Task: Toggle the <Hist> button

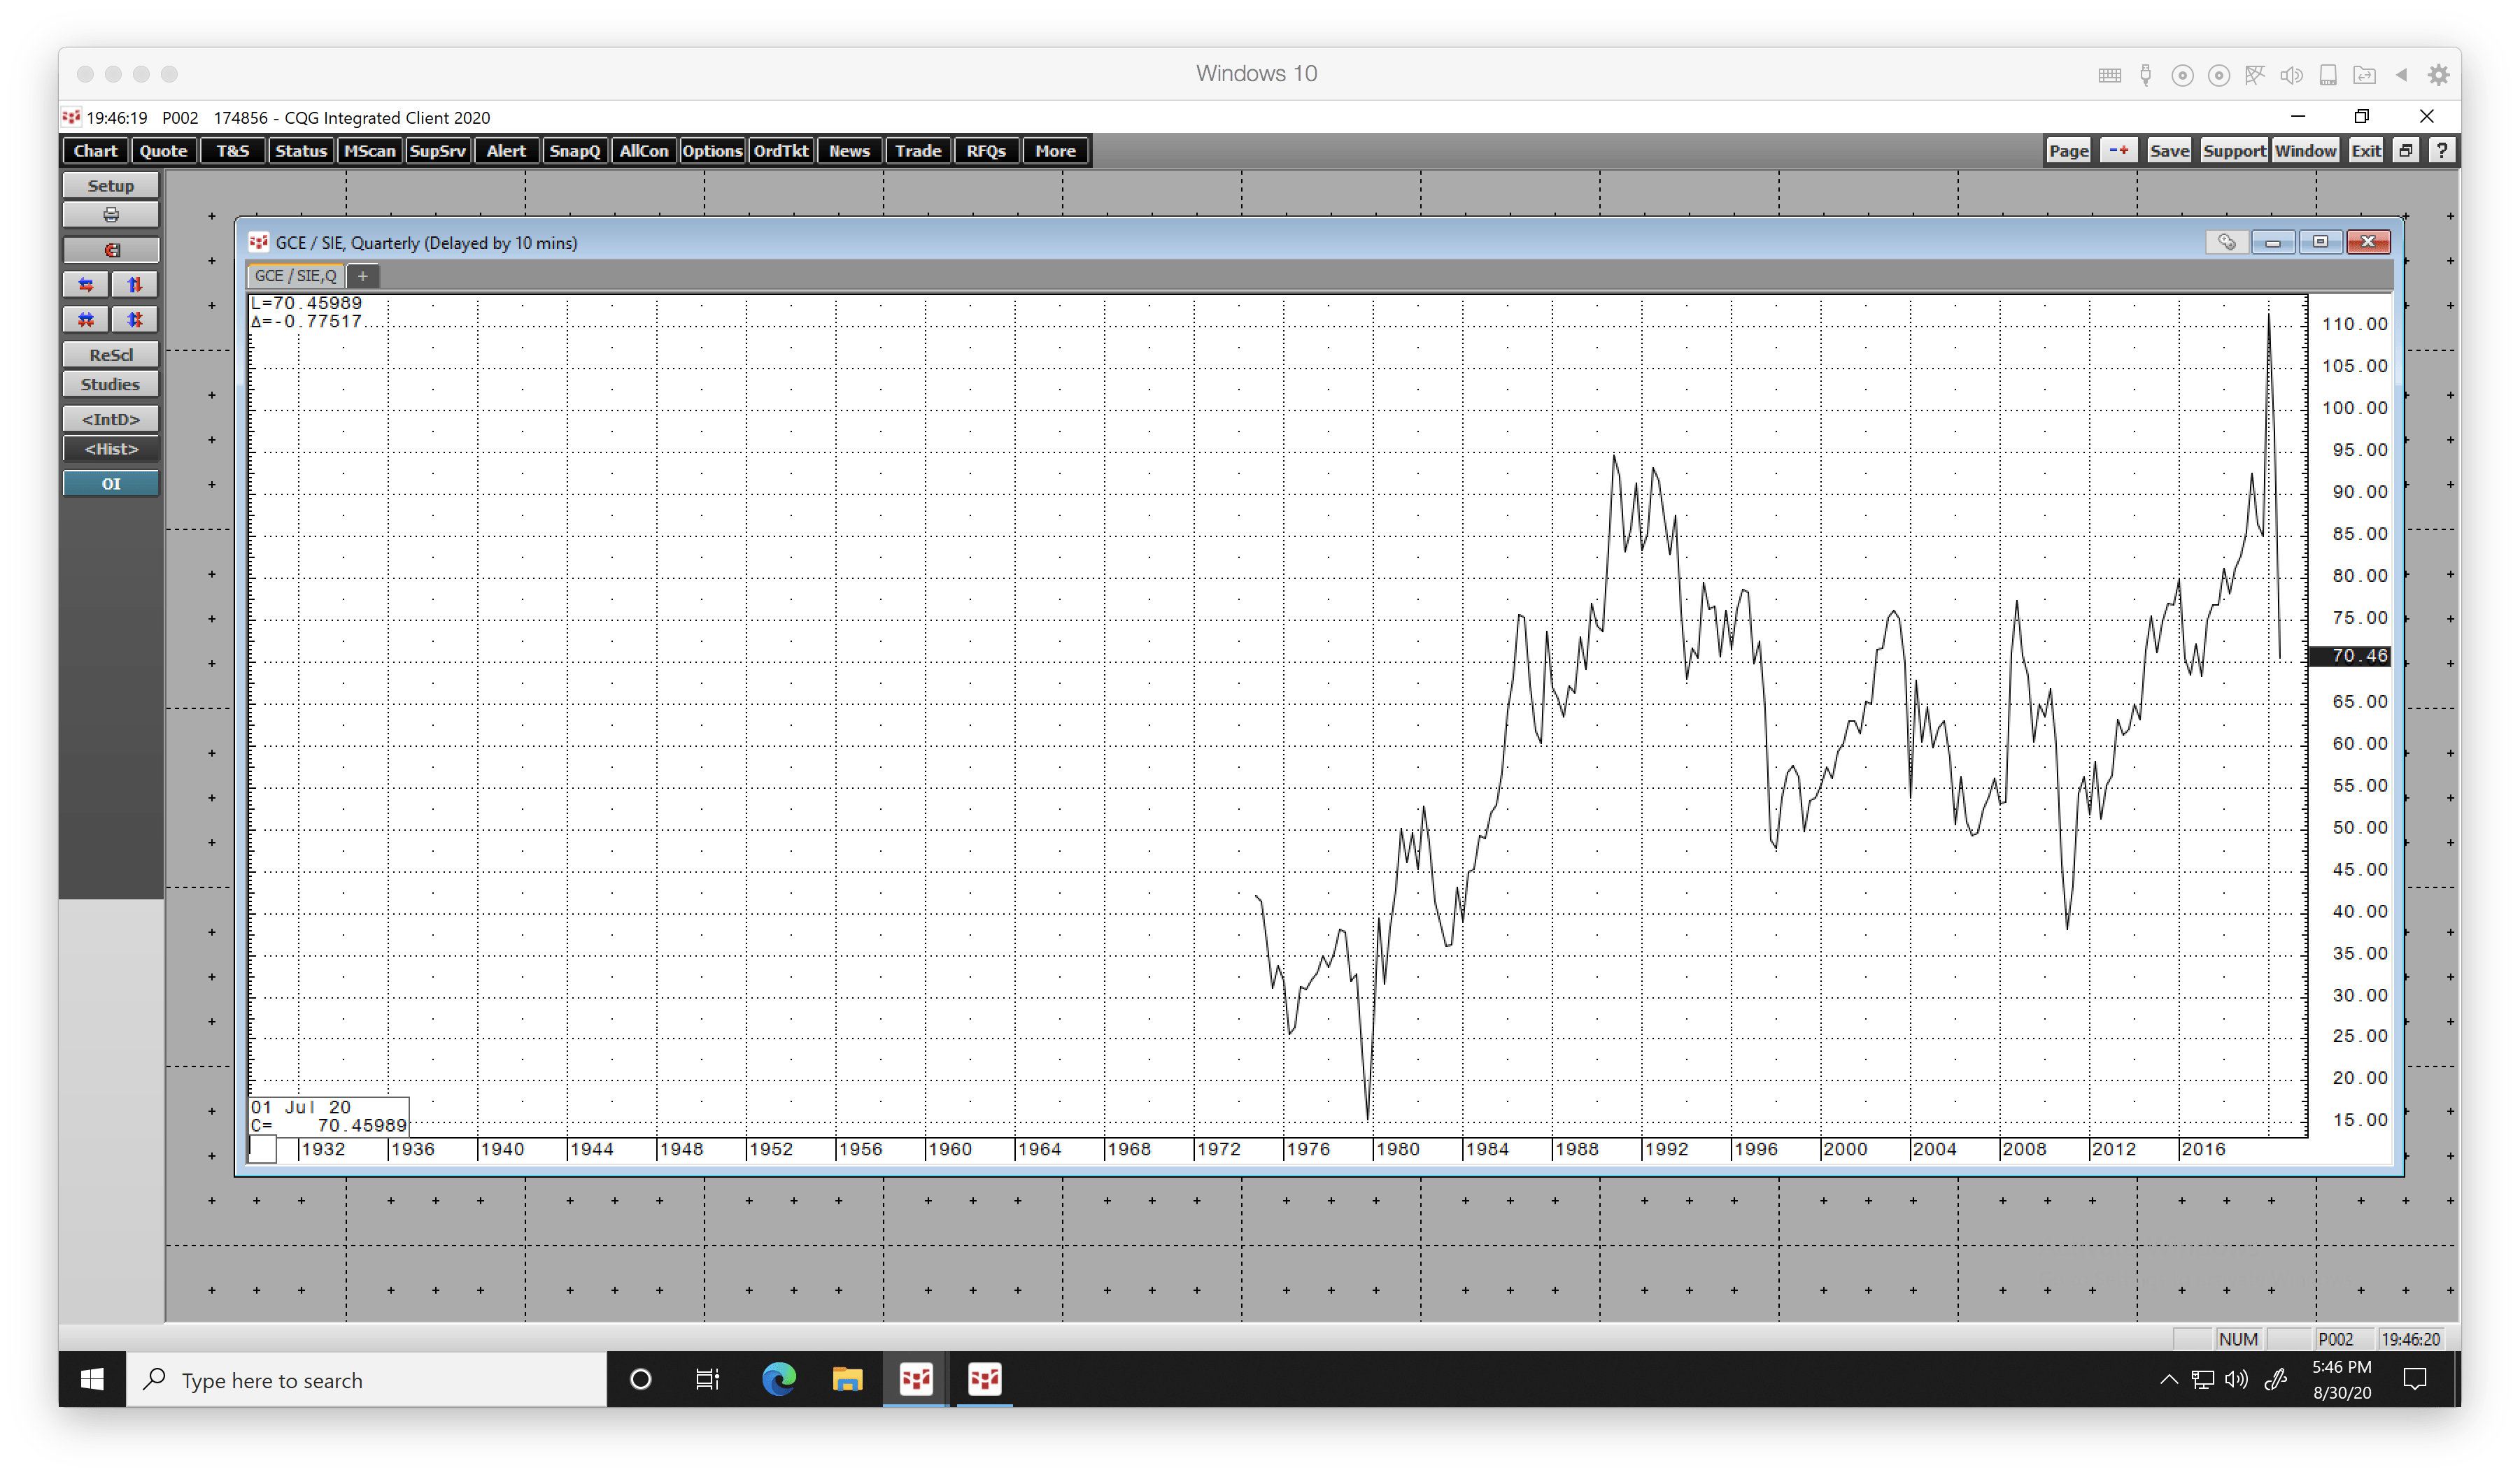Action: point(110,449)
